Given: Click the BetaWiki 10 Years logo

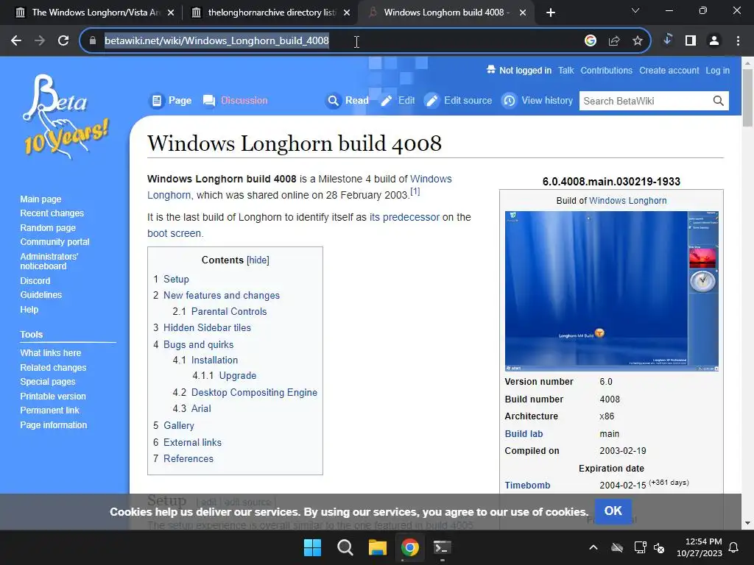Looking at the screenshot, I should (x=66, y=117).
